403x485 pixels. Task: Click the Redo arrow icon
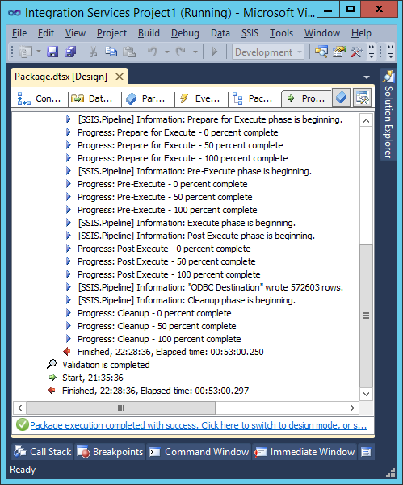[x=181, y=52]
